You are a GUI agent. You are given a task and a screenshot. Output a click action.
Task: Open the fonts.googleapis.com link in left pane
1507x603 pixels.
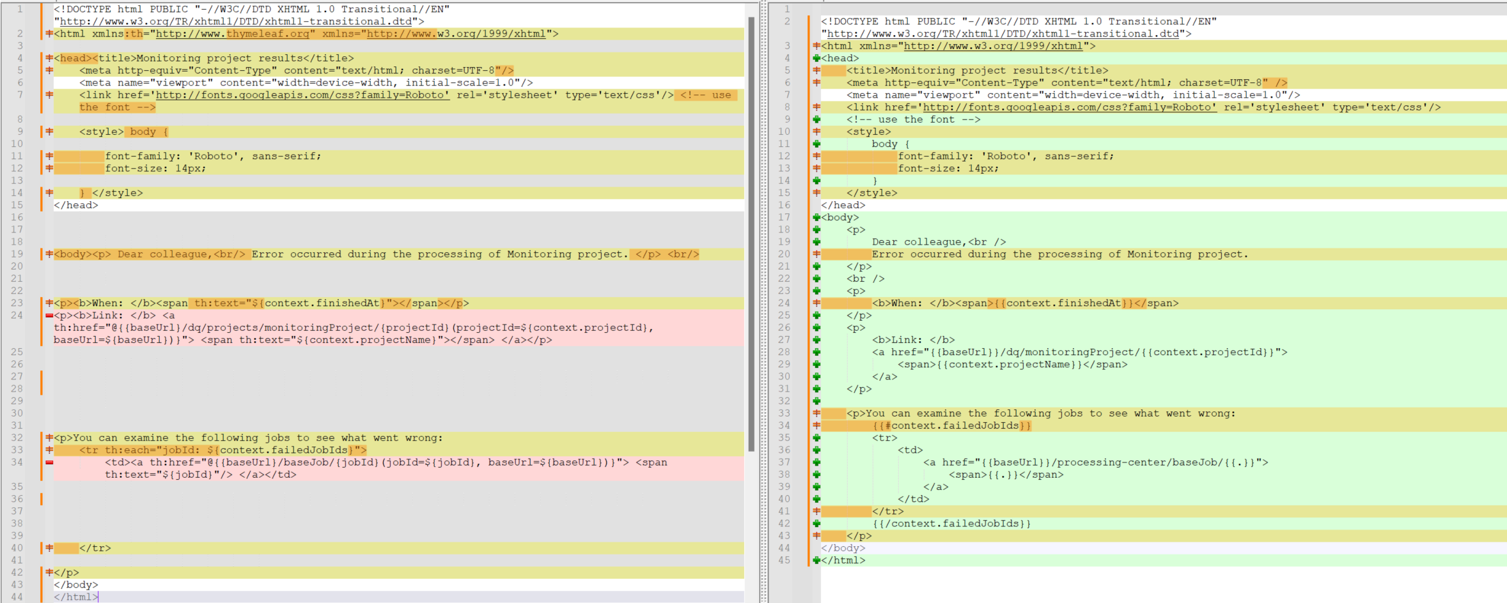tap(302, 95)
